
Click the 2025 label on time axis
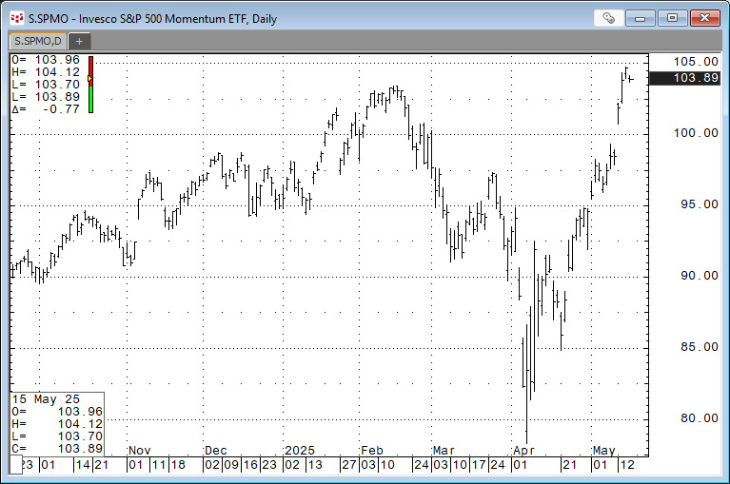pyautogui.click(x=299, y=450)
